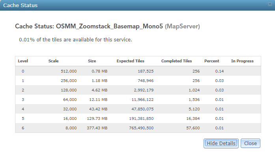Viewport: 275px width, 153px height.
Task: Click percent value 0.14
Action: [219, 71]
